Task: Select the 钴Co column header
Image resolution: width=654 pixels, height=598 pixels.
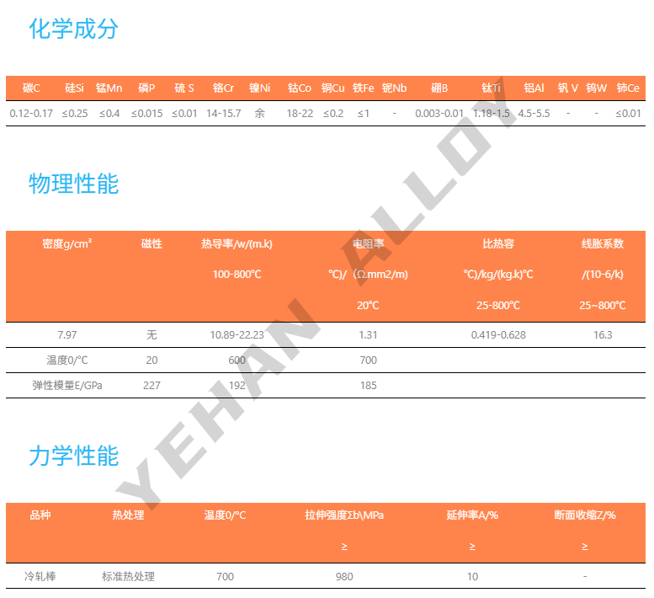Action: tap(300, 88)
